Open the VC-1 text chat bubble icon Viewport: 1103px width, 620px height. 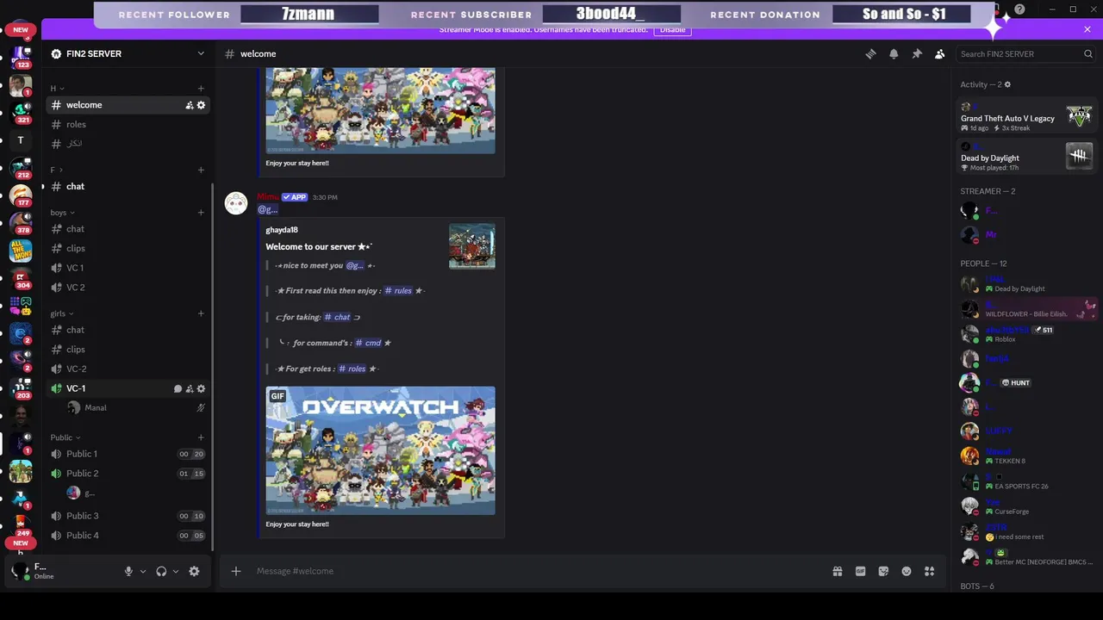pyautogui.click(x=178, y=388)
